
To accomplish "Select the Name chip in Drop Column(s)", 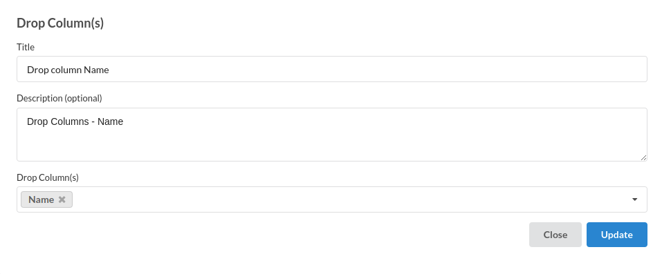I will click(46, 200).
